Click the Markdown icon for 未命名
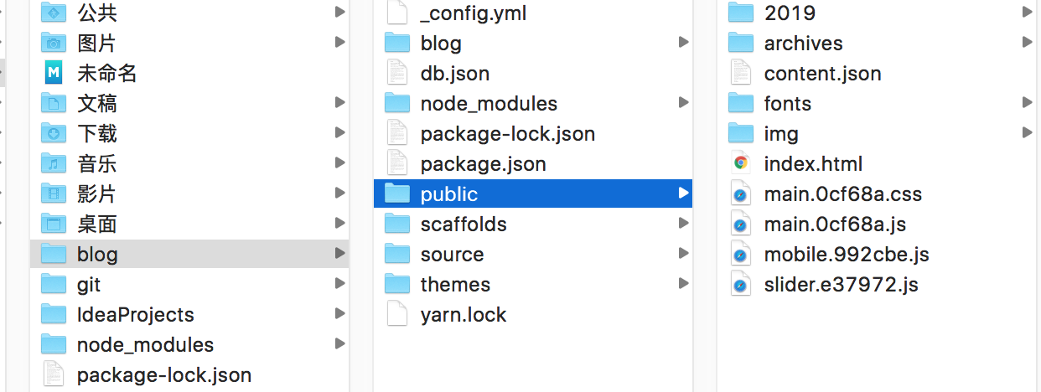1041x392 pixels. click(54, 74)
